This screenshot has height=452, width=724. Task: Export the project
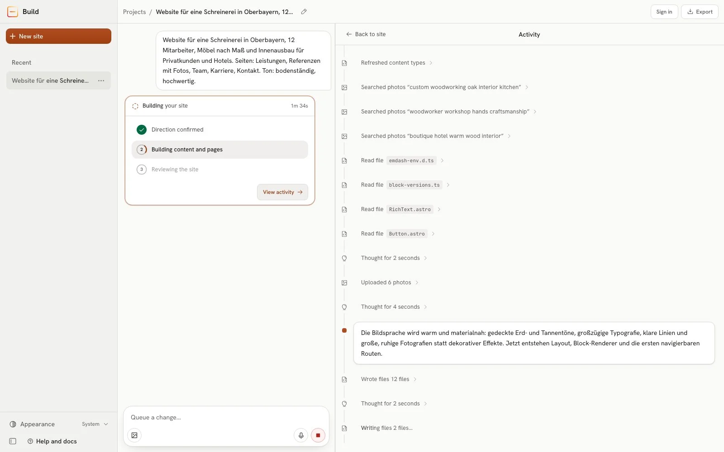pyautogui.click(x=700, y=12)
